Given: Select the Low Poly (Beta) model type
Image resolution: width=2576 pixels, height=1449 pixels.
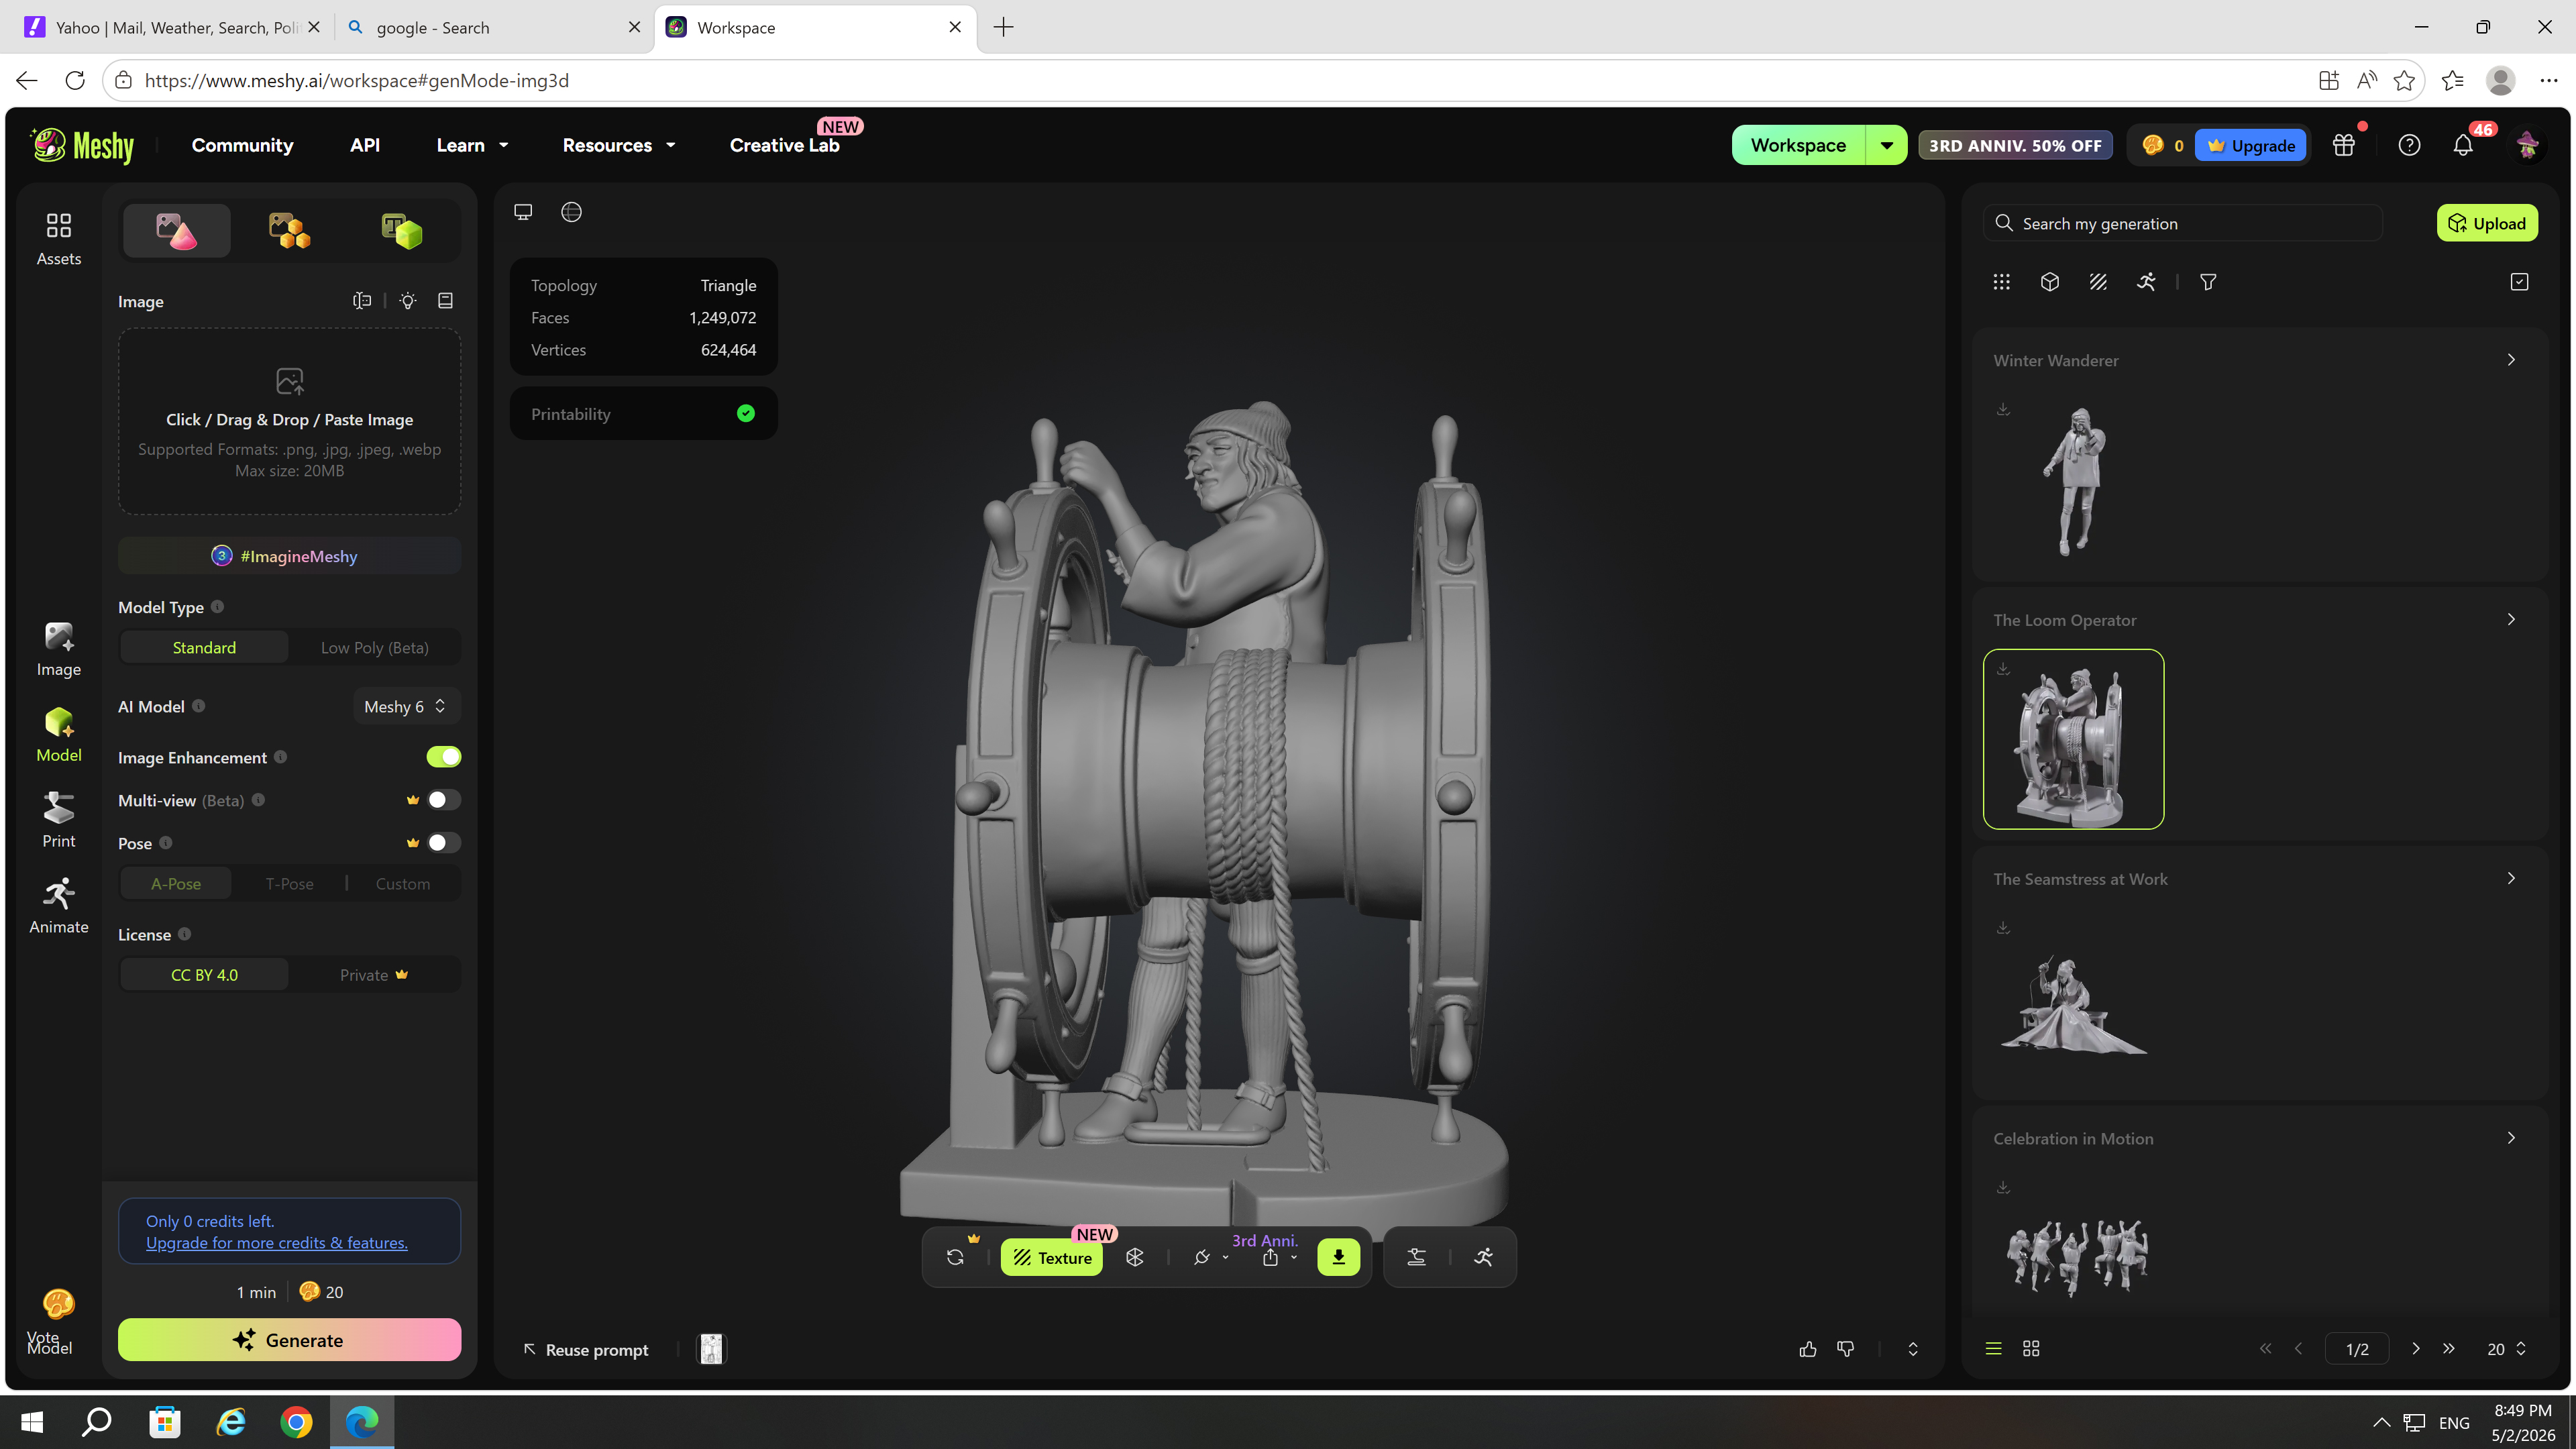Looking at the screenshot, I should click(374, 647).
